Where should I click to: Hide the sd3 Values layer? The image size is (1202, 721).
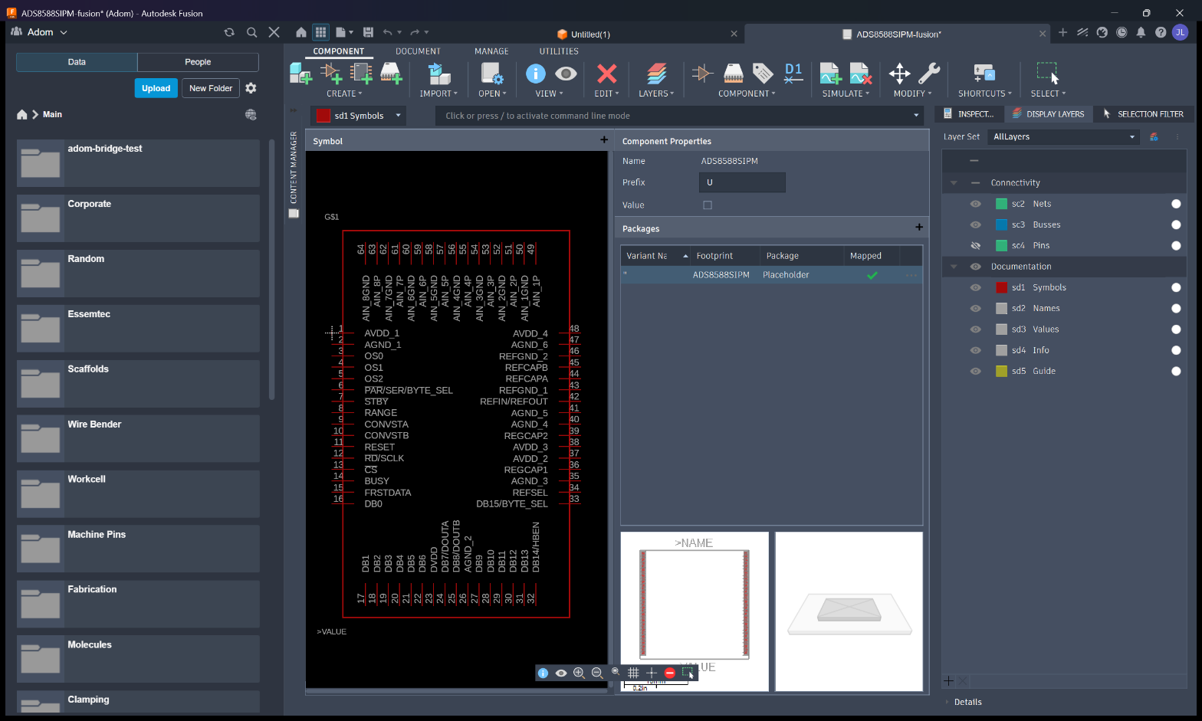pos(975,329)
